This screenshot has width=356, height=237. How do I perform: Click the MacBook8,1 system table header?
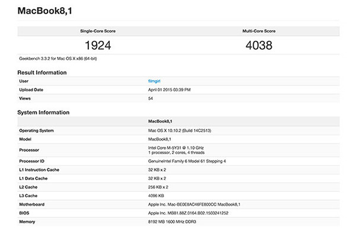point(161,121)
